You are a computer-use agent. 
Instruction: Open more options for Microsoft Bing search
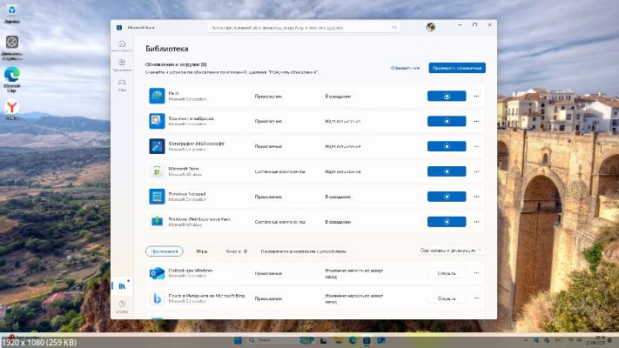click(x=476, y=298)
